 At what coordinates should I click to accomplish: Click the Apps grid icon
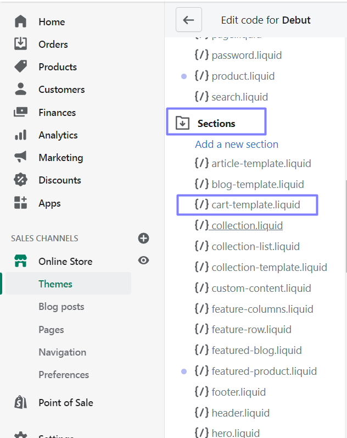point(20,203)
